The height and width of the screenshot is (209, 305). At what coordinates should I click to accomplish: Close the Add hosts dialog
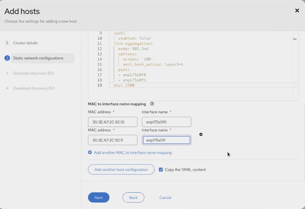(x=297, y=10)
